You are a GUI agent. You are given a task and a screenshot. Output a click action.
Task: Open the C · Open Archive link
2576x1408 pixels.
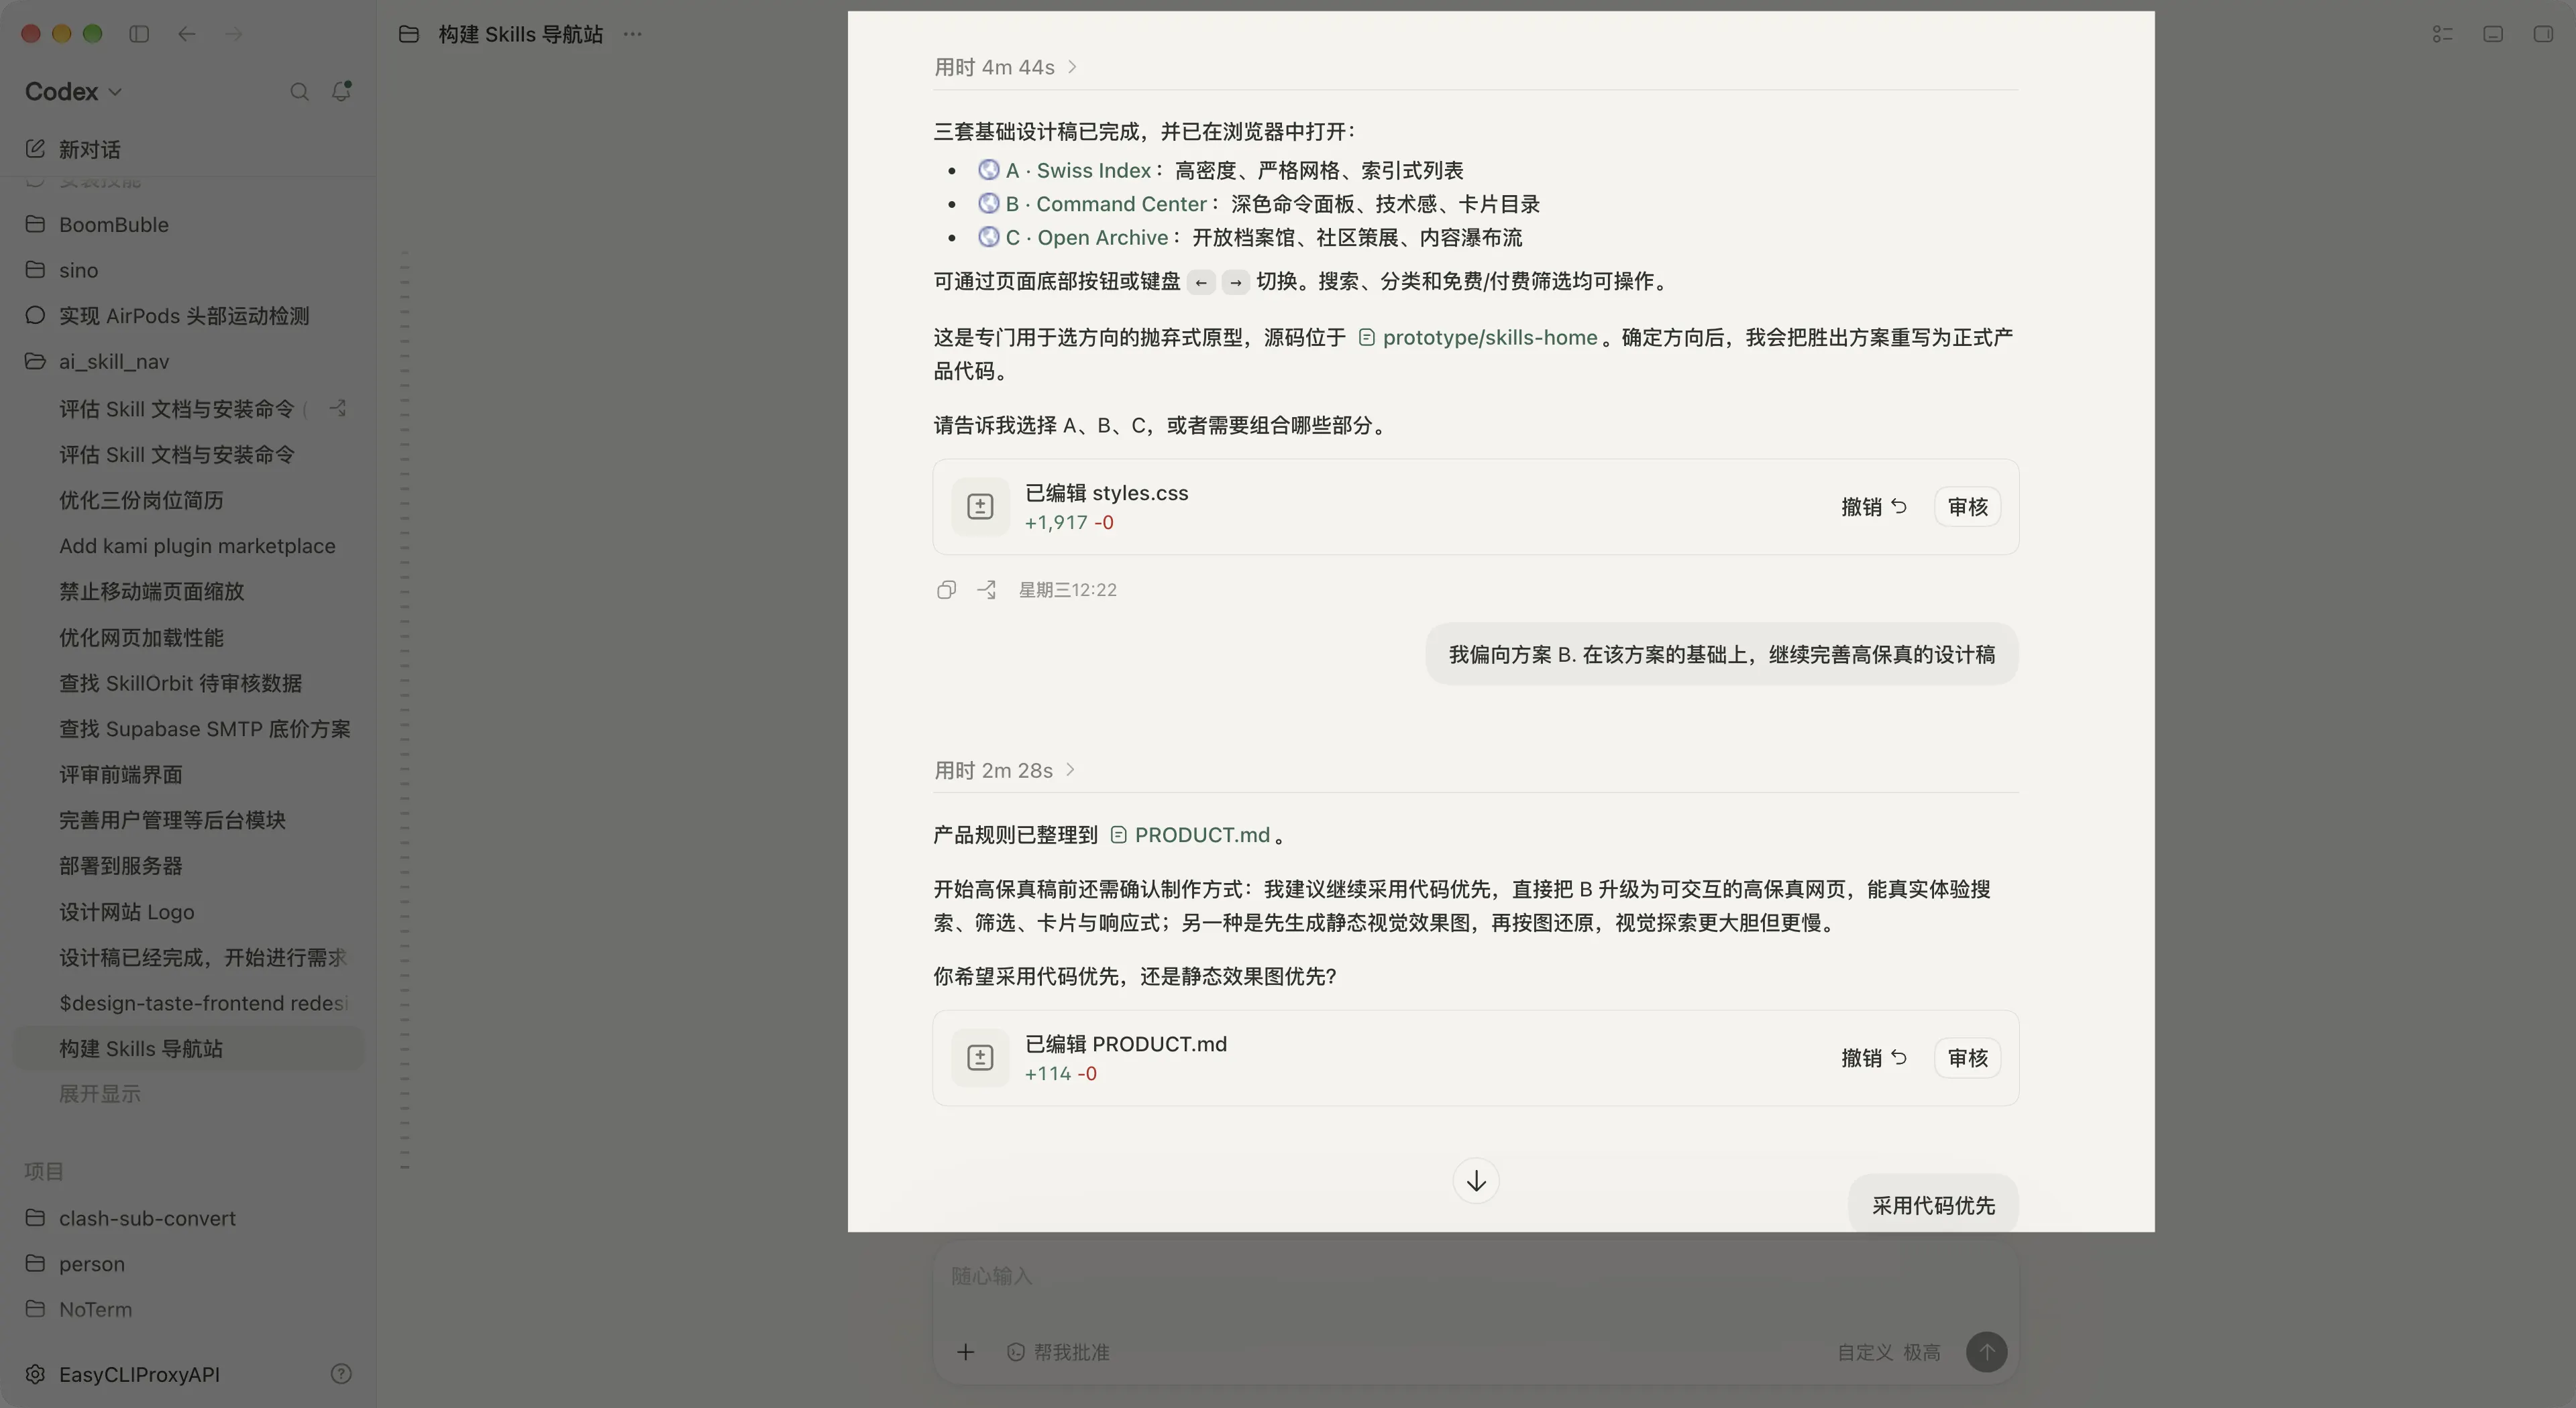[1073, 238]
